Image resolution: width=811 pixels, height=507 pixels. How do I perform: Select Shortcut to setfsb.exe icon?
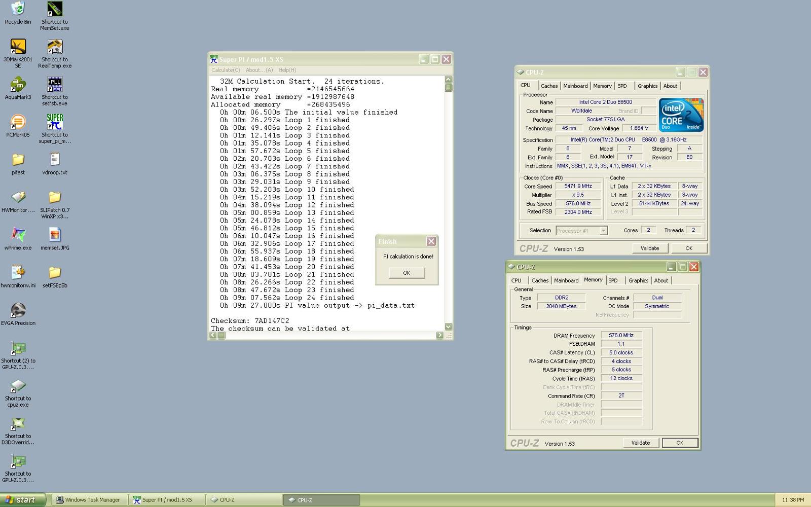click(x=55, y=84)
